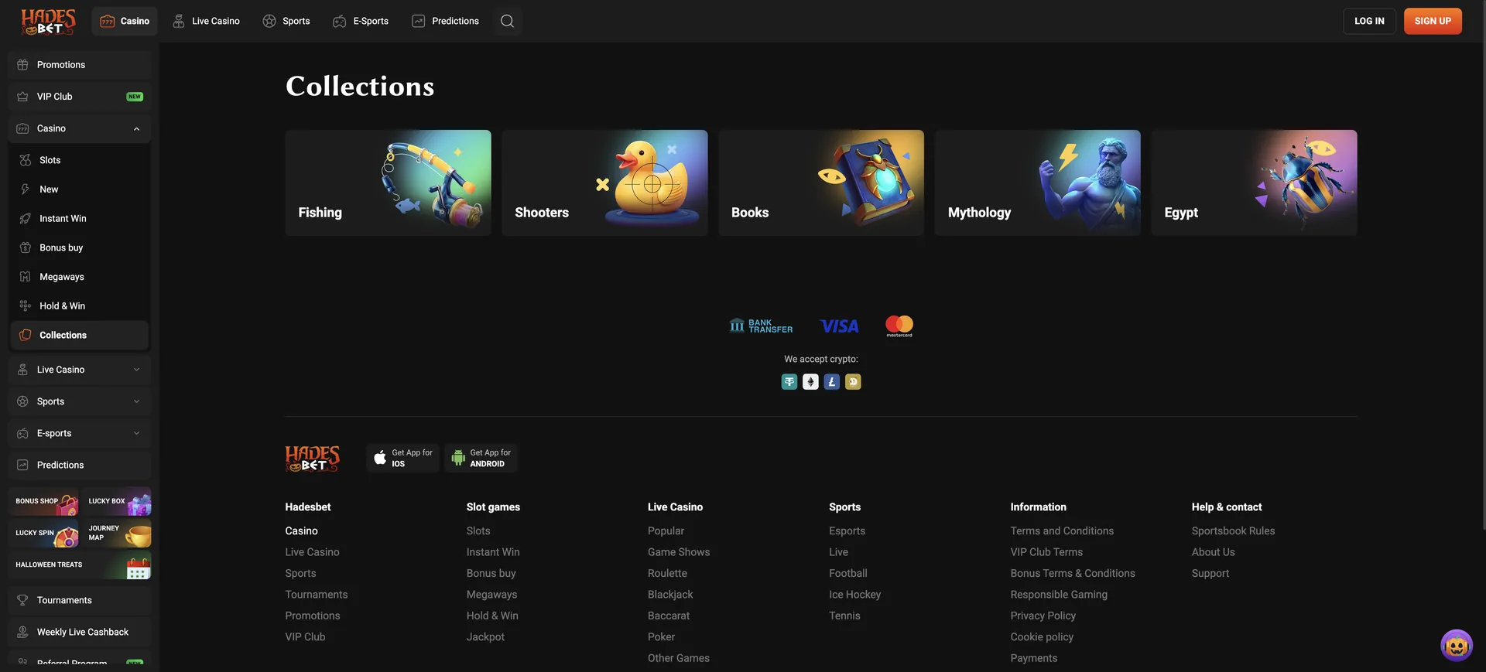This screenshot has width=1486, height=672.
Task: Open the Halloween Treats banner
Action: tap(80, 565)
